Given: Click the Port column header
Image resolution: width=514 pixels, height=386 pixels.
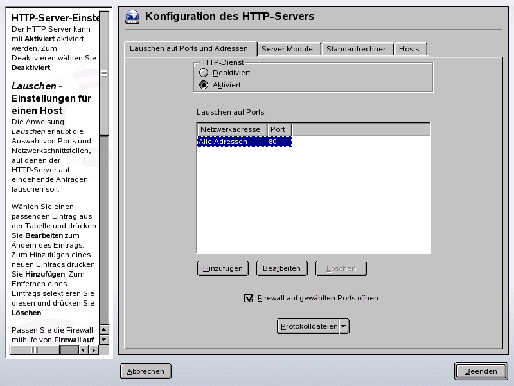Looking at the screenshot, I should pos(278,129).
